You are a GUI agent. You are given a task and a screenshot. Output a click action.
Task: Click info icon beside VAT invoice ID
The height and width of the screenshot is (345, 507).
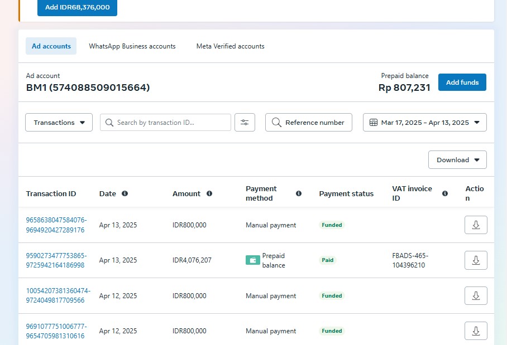pos(445,193)
